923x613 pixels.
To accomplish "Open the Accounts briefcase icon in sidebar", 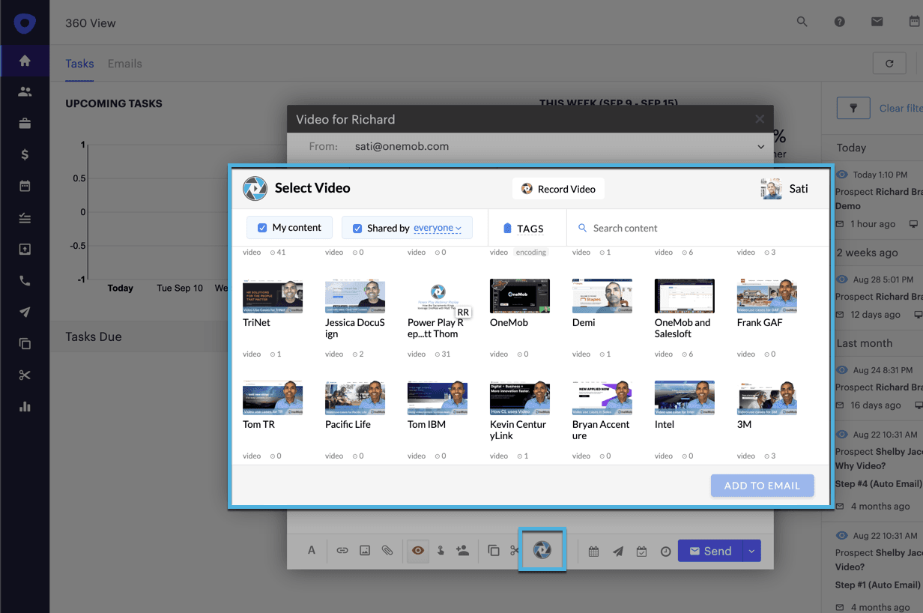I will click(25, 124).
